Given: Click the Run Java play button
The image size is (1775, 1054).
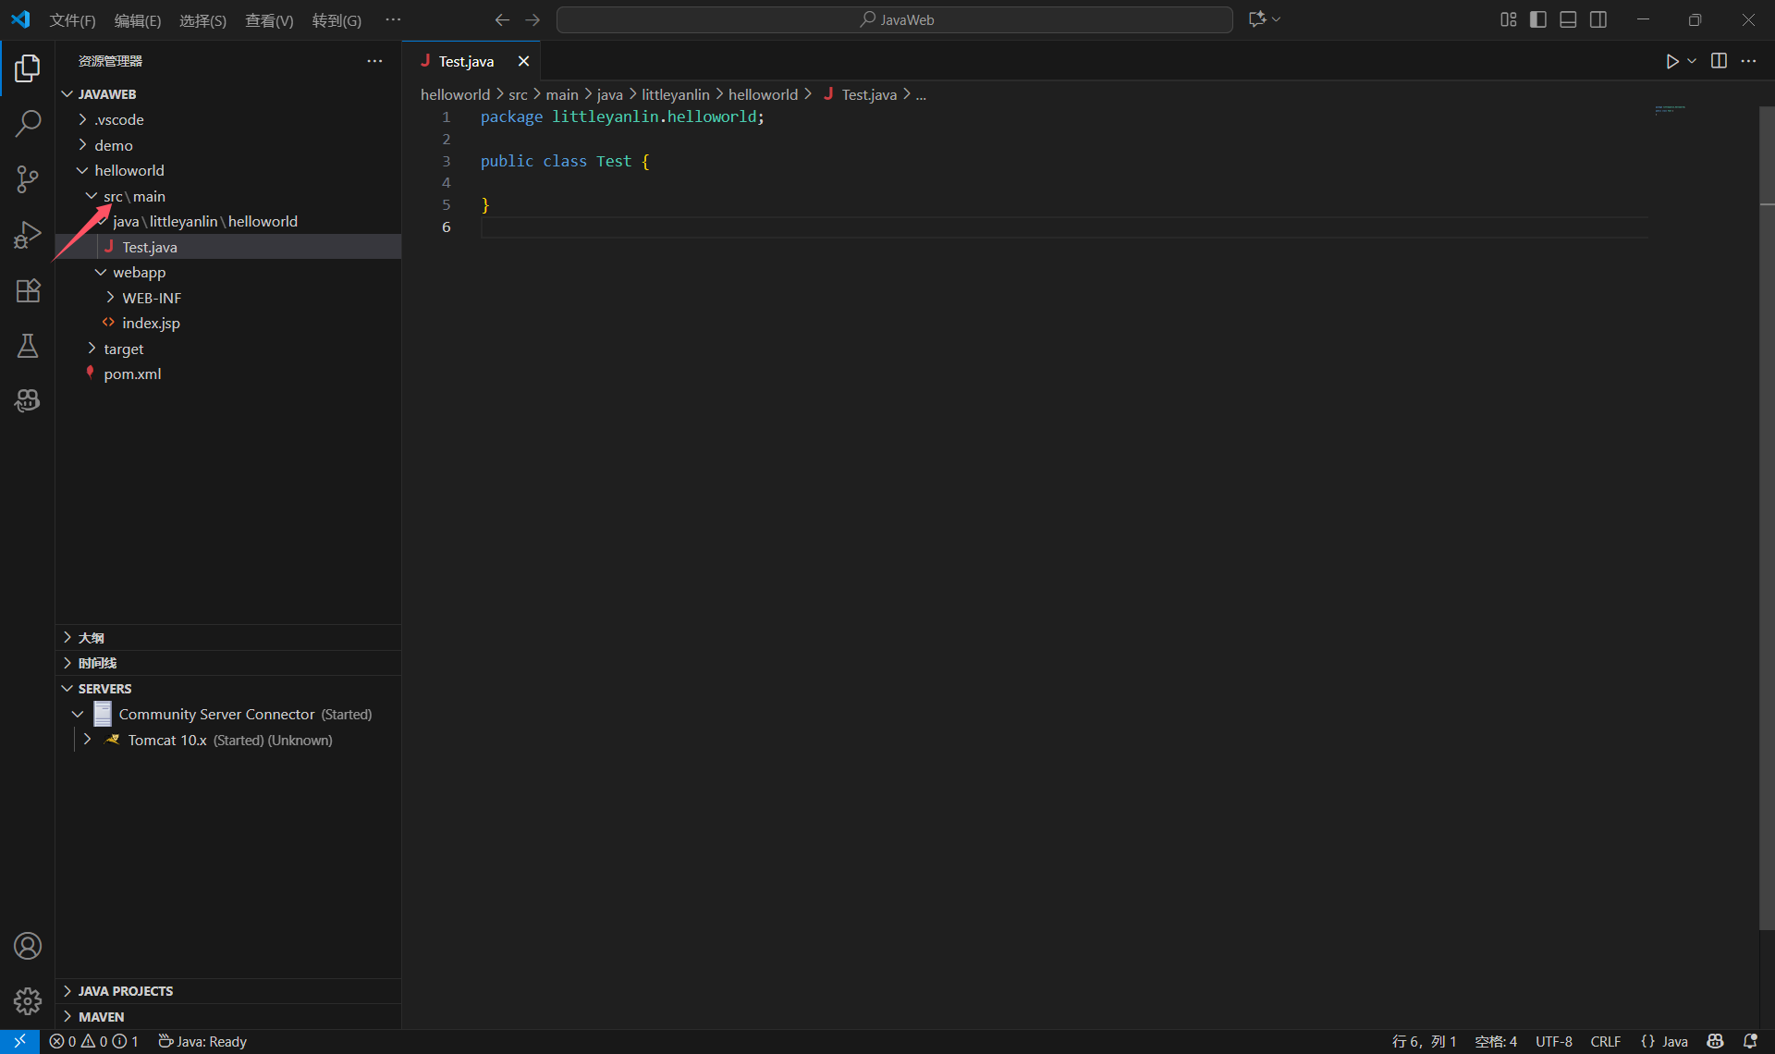Looking at the screenshot, I should point(1671,61).
